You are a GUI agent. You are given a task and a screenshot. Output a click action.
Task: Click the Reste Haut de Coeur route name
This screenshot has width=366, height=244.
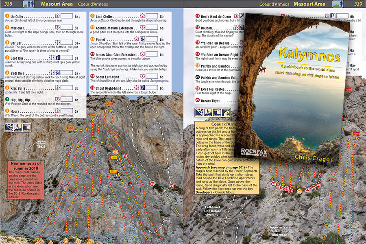pyautogui.click(x=216, y=17)
